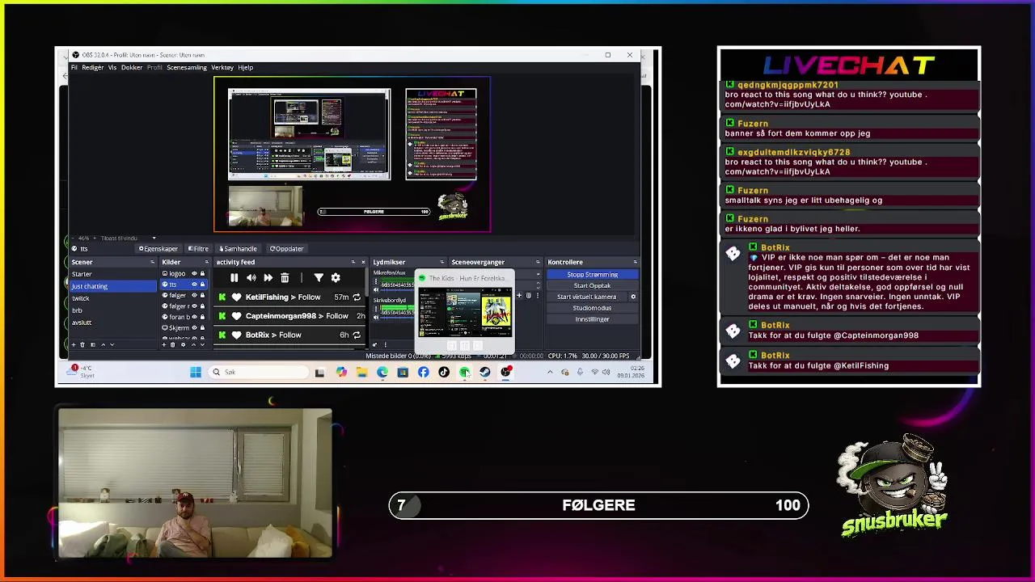Adjust the transition duration stepper arrows
This screenshot has height=582, width=1035.
(x=539, y=285)
